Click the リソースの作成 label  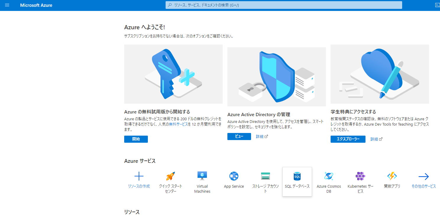coord(139,186)
